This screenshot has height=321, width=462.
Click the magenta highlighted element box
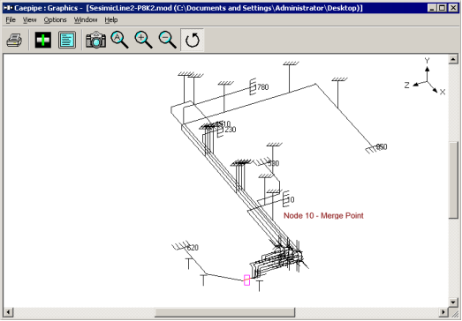(247, 280)
